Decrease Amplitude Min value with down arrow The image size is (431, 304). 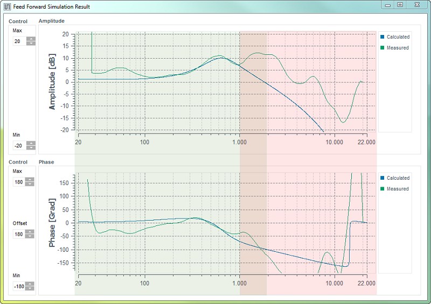[31, 148]
